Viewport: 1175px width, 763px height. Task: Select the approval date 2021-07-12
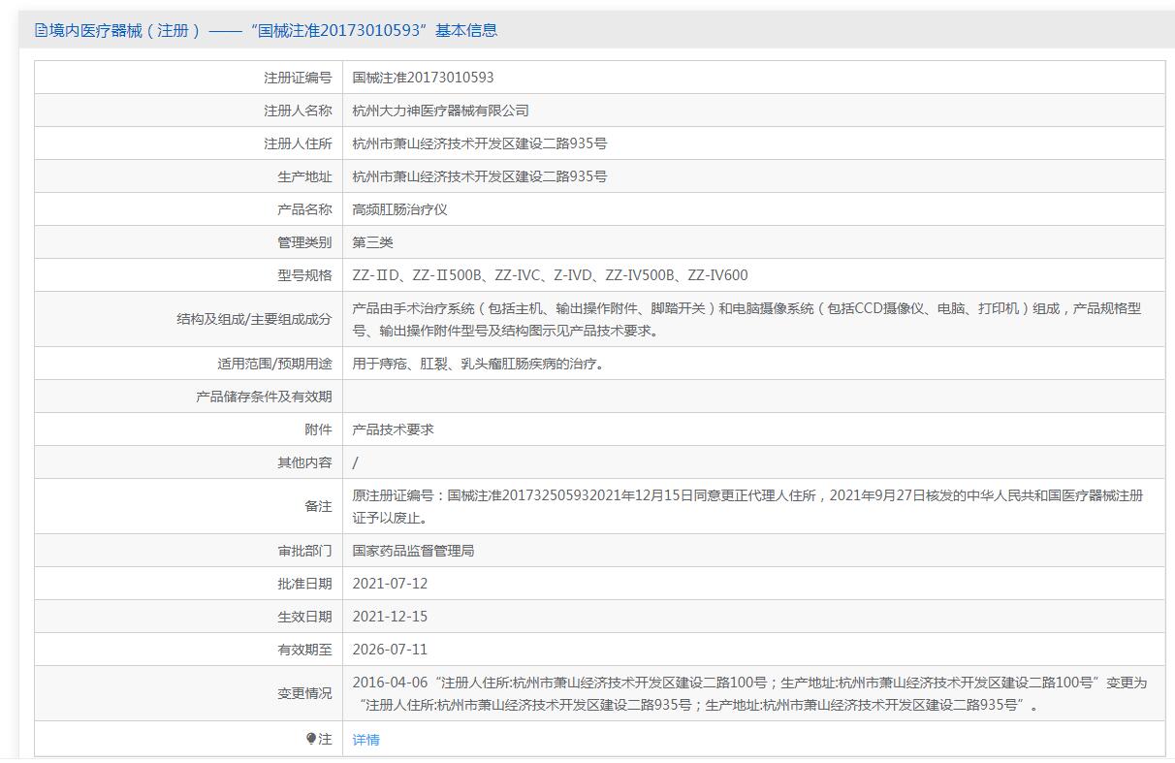390,584
